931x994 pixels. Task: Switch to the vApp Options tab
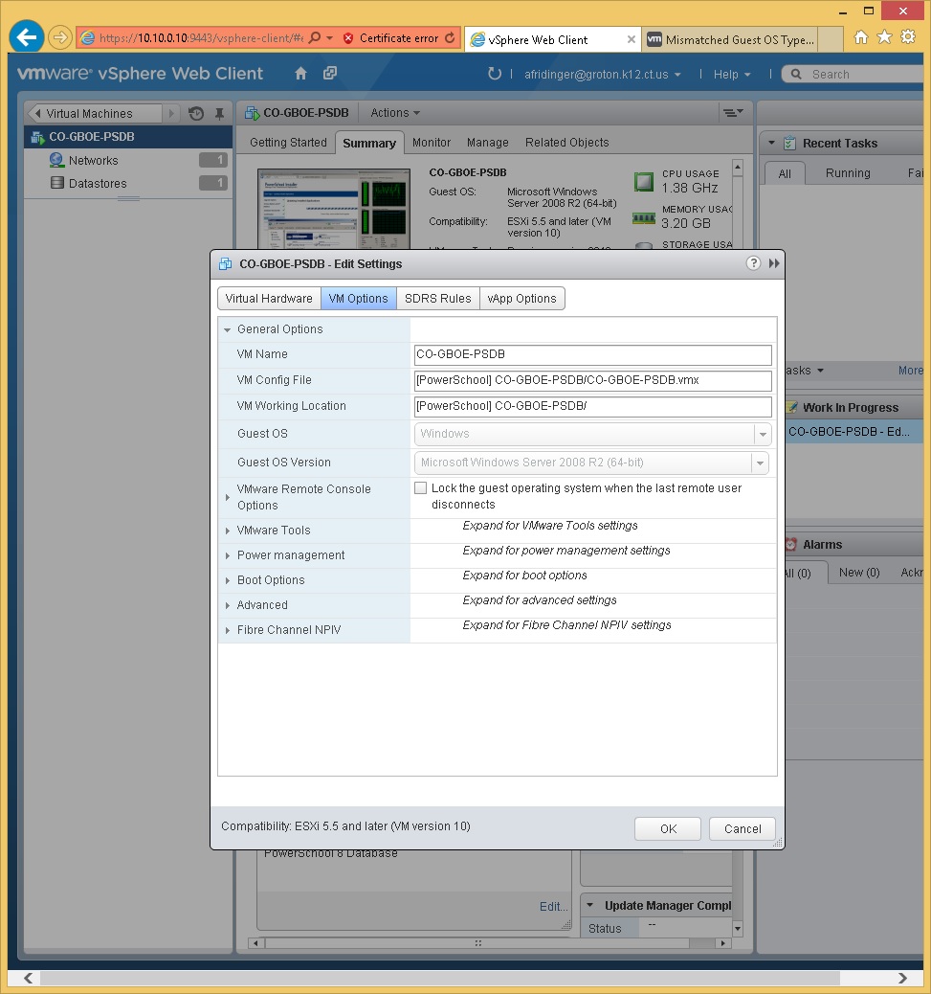tap(521, 298)
